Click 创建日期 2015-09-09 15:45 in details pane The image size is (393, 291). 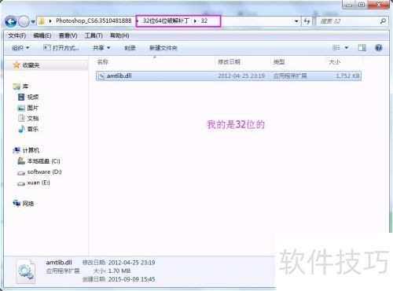(119, 279)
